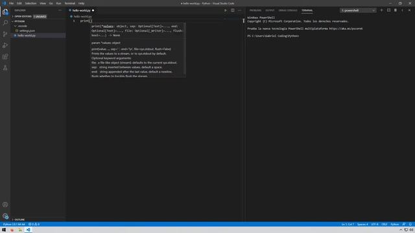Screen dimensions: 415x233
Task: Open Explorer views and more actions ellipsis
Action: pyautogui.click(x=60, y=10)
